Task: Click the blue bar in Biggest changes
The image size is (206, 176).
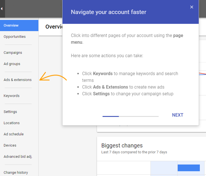Action: 189,168
